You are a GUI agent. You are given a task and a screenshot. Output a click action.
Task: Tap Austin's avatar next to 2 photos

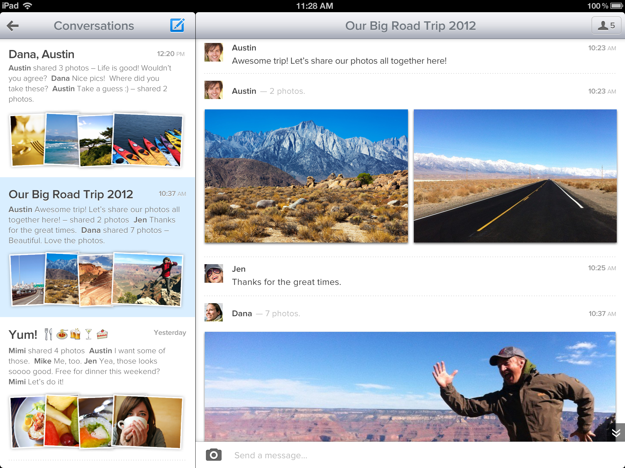click(x=214, y=90)
